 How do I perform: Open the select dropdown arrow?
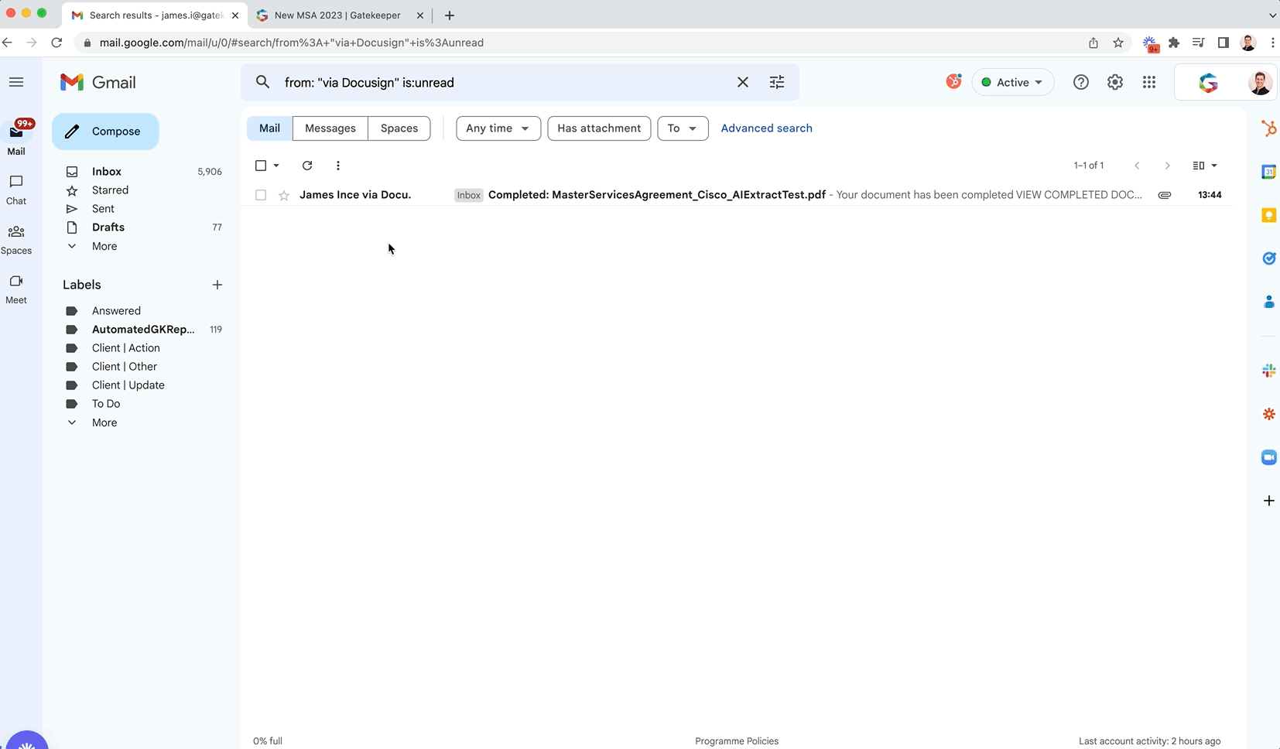click(x=276, y=166)
